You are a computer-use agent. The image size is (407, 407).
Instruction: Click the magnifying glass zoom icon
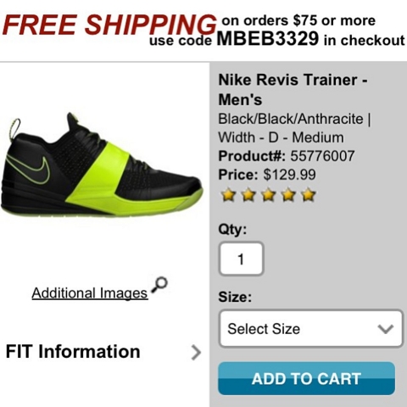[159, 285]
